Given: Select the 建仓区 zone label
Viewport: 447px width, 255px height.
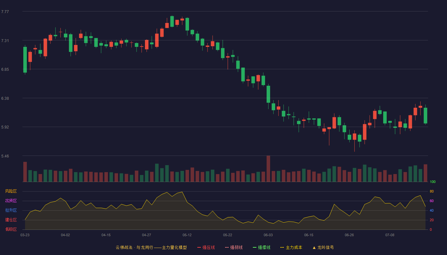Looking at the screenshot, I should 11,220.
